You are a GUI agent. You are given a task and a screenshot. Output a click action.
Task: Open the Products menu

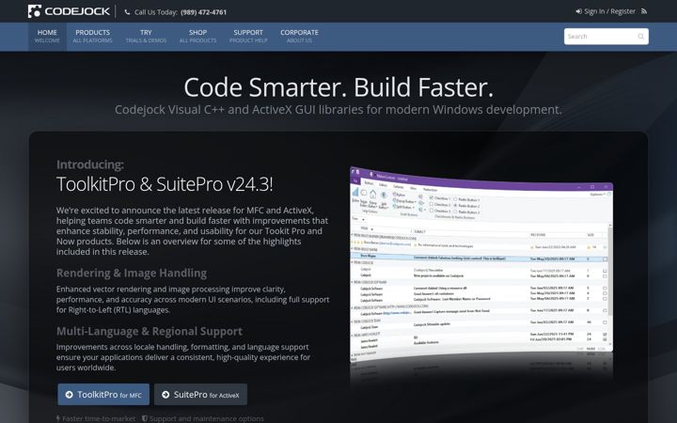tap(92, 37)
